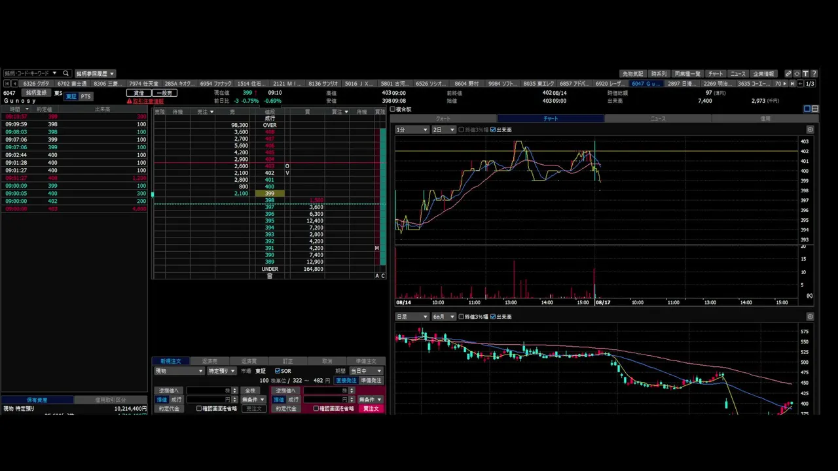Toggle 終値3%幅 checkbox on upper chart

click(462, 130)
